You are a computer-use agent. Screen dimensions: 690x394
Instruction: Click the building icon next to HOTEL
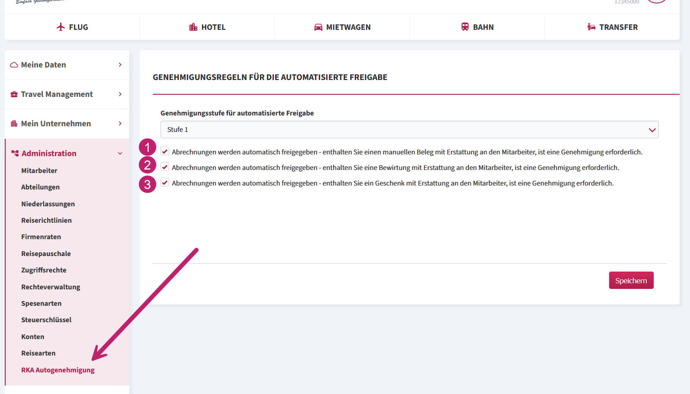click(x=193, y=27)
